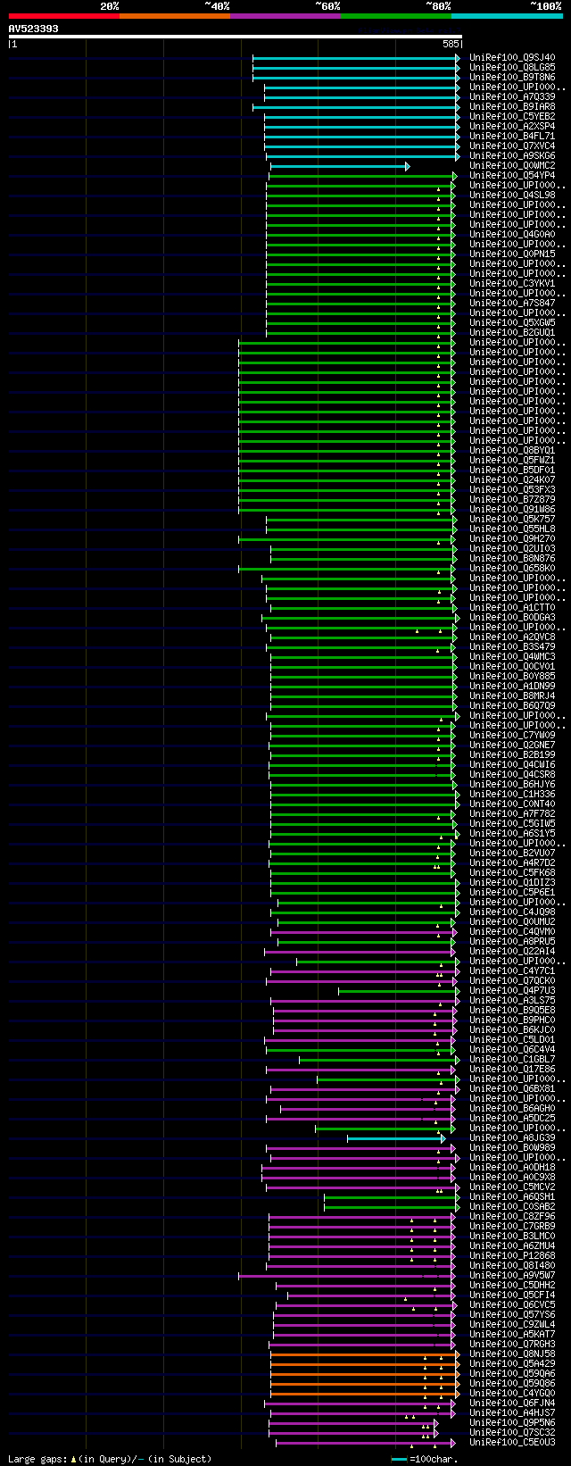Click the arrowhead of the Q9P5N6 alignment
The image size is (571, 1466).
(x=435, y=1423)
